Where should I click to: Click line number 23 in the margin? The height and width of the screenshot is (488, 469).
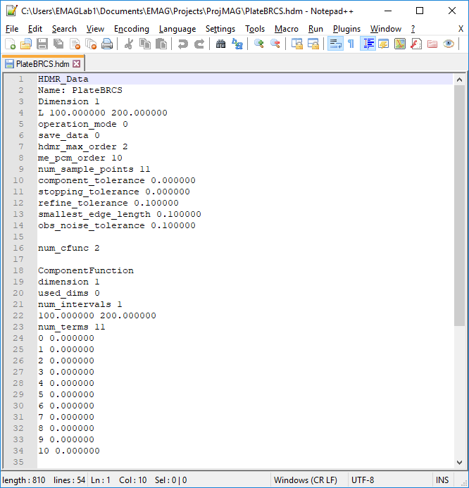coord(18,327)
